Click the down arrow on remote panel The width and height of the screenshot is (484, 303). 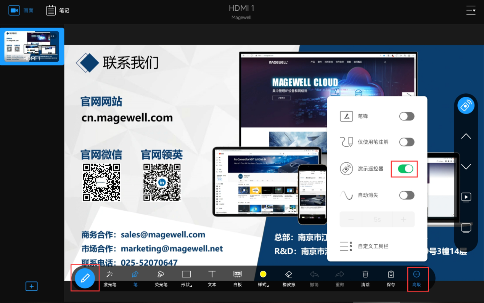click(x=466, y=167)
